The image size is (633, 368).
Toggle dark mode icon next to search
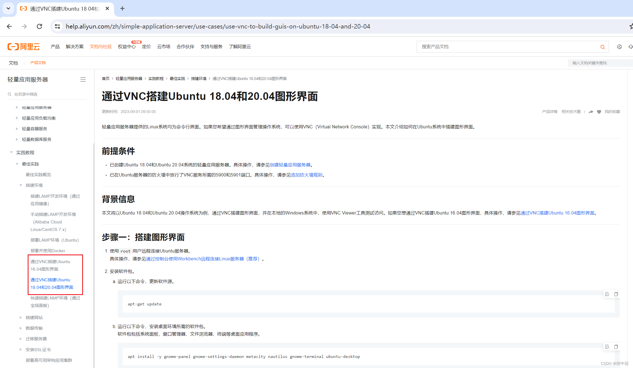click(x=619, y=47)
